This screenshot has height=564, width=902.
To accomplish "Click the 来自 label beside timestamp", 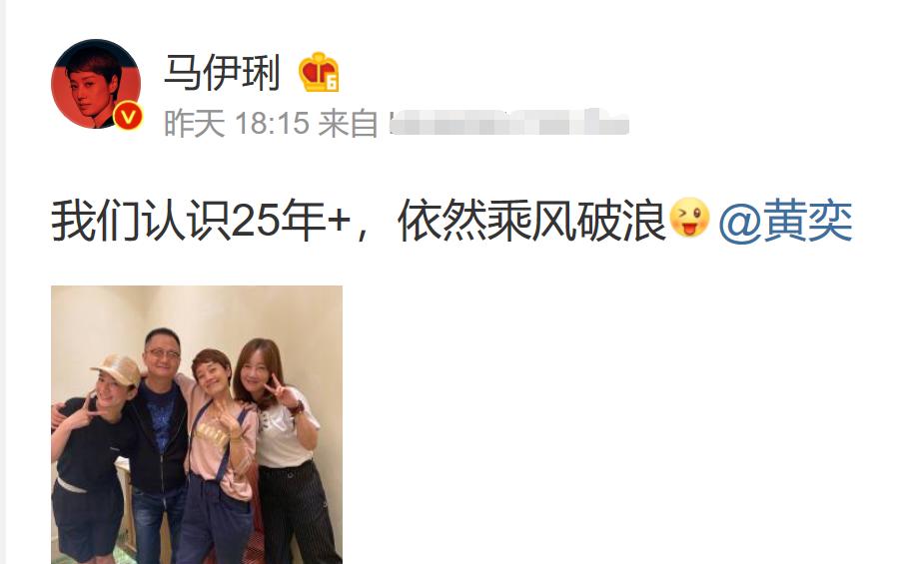I will pos(348,124).
